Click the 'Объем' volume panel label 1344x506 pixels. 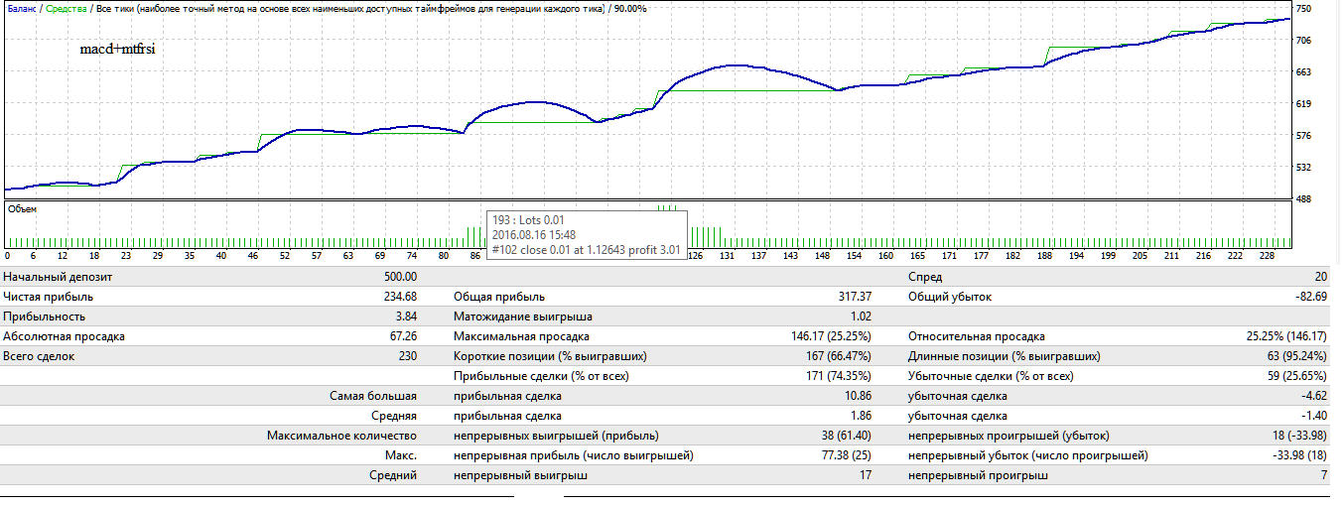24,209
